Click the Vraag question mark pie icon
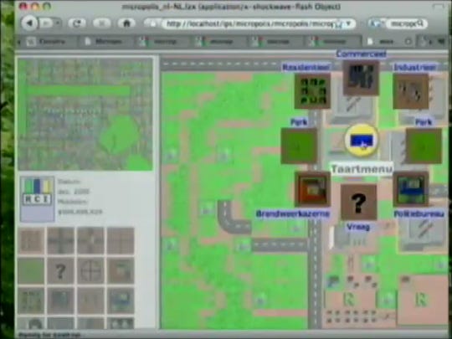The width and height of the screenshot is (452, 339). pyautogui.click(x=358, y=203)
